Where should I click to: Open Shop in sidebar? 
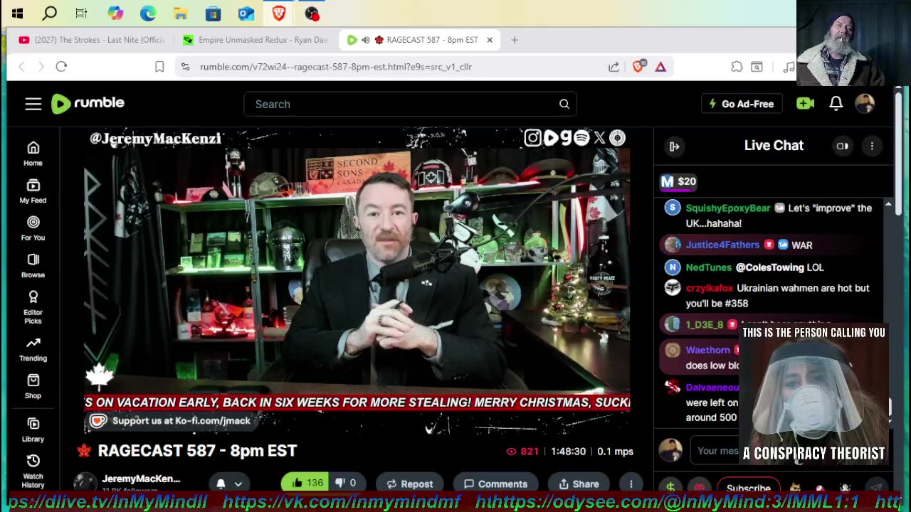click(x=33, y=385)
